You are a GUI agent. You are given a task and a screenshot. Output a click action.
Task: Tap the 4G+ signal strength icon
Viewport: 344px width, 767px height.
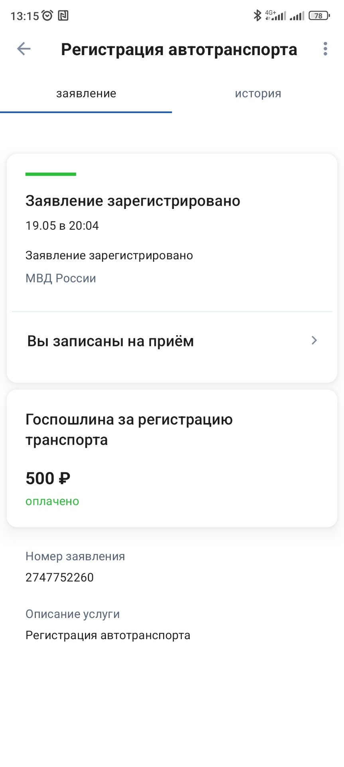(276, 16)
